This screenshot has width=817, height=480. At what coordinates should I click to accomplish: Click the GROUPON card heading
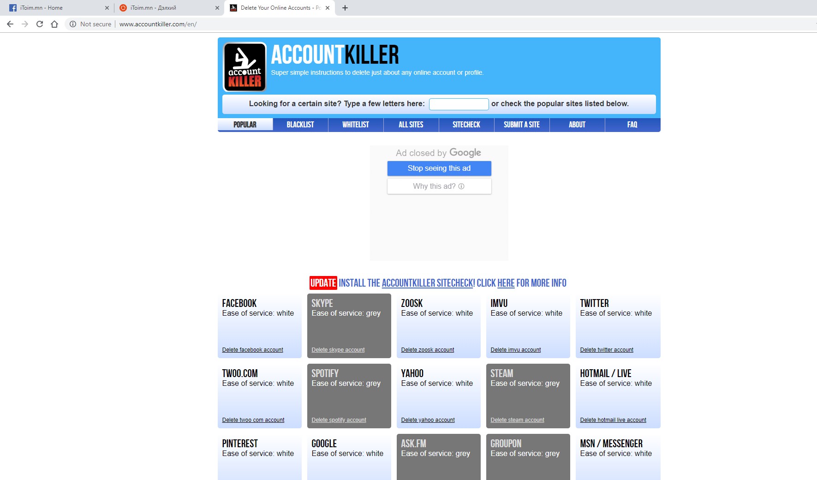pyautogui.click(x=506, y=444)
